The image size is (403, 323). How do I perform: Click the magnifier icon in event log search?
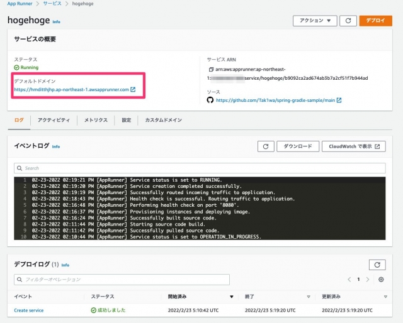pos(20,168)
